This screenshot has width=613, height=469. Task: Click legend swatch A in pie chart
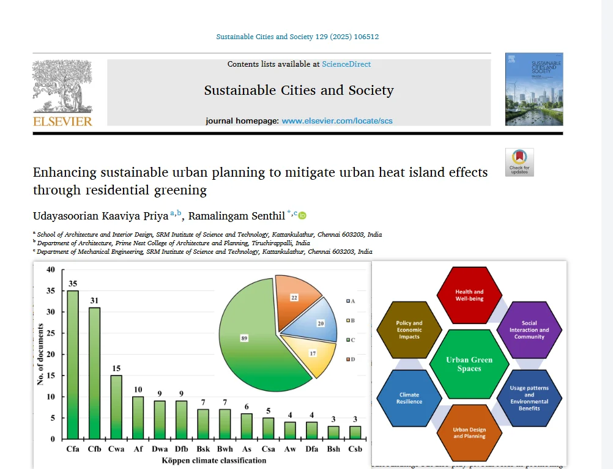[348, 301]
